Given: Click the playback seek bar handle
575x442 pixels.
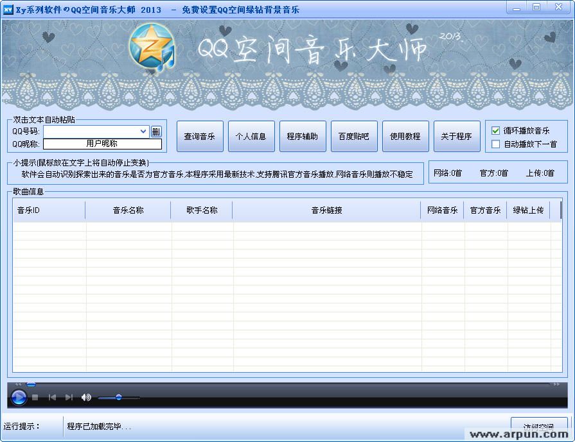Looking at the screenshot, I should point(31,384).
